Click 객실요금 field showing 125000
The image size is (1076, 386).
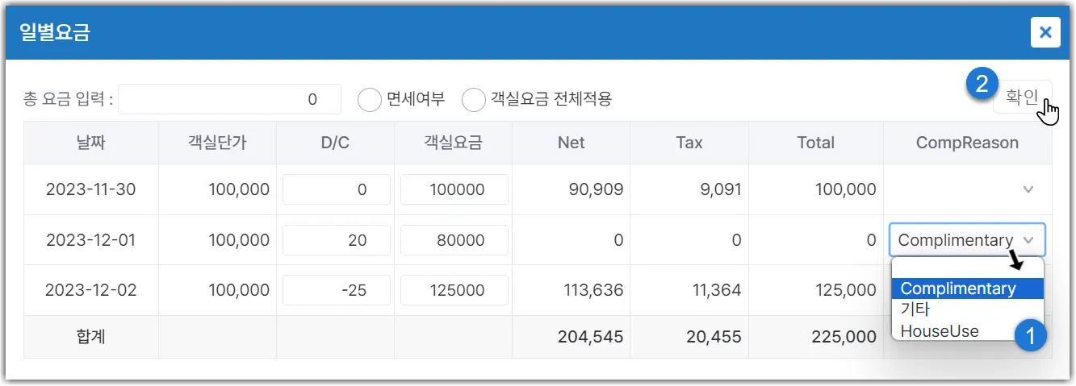(454, 290)
